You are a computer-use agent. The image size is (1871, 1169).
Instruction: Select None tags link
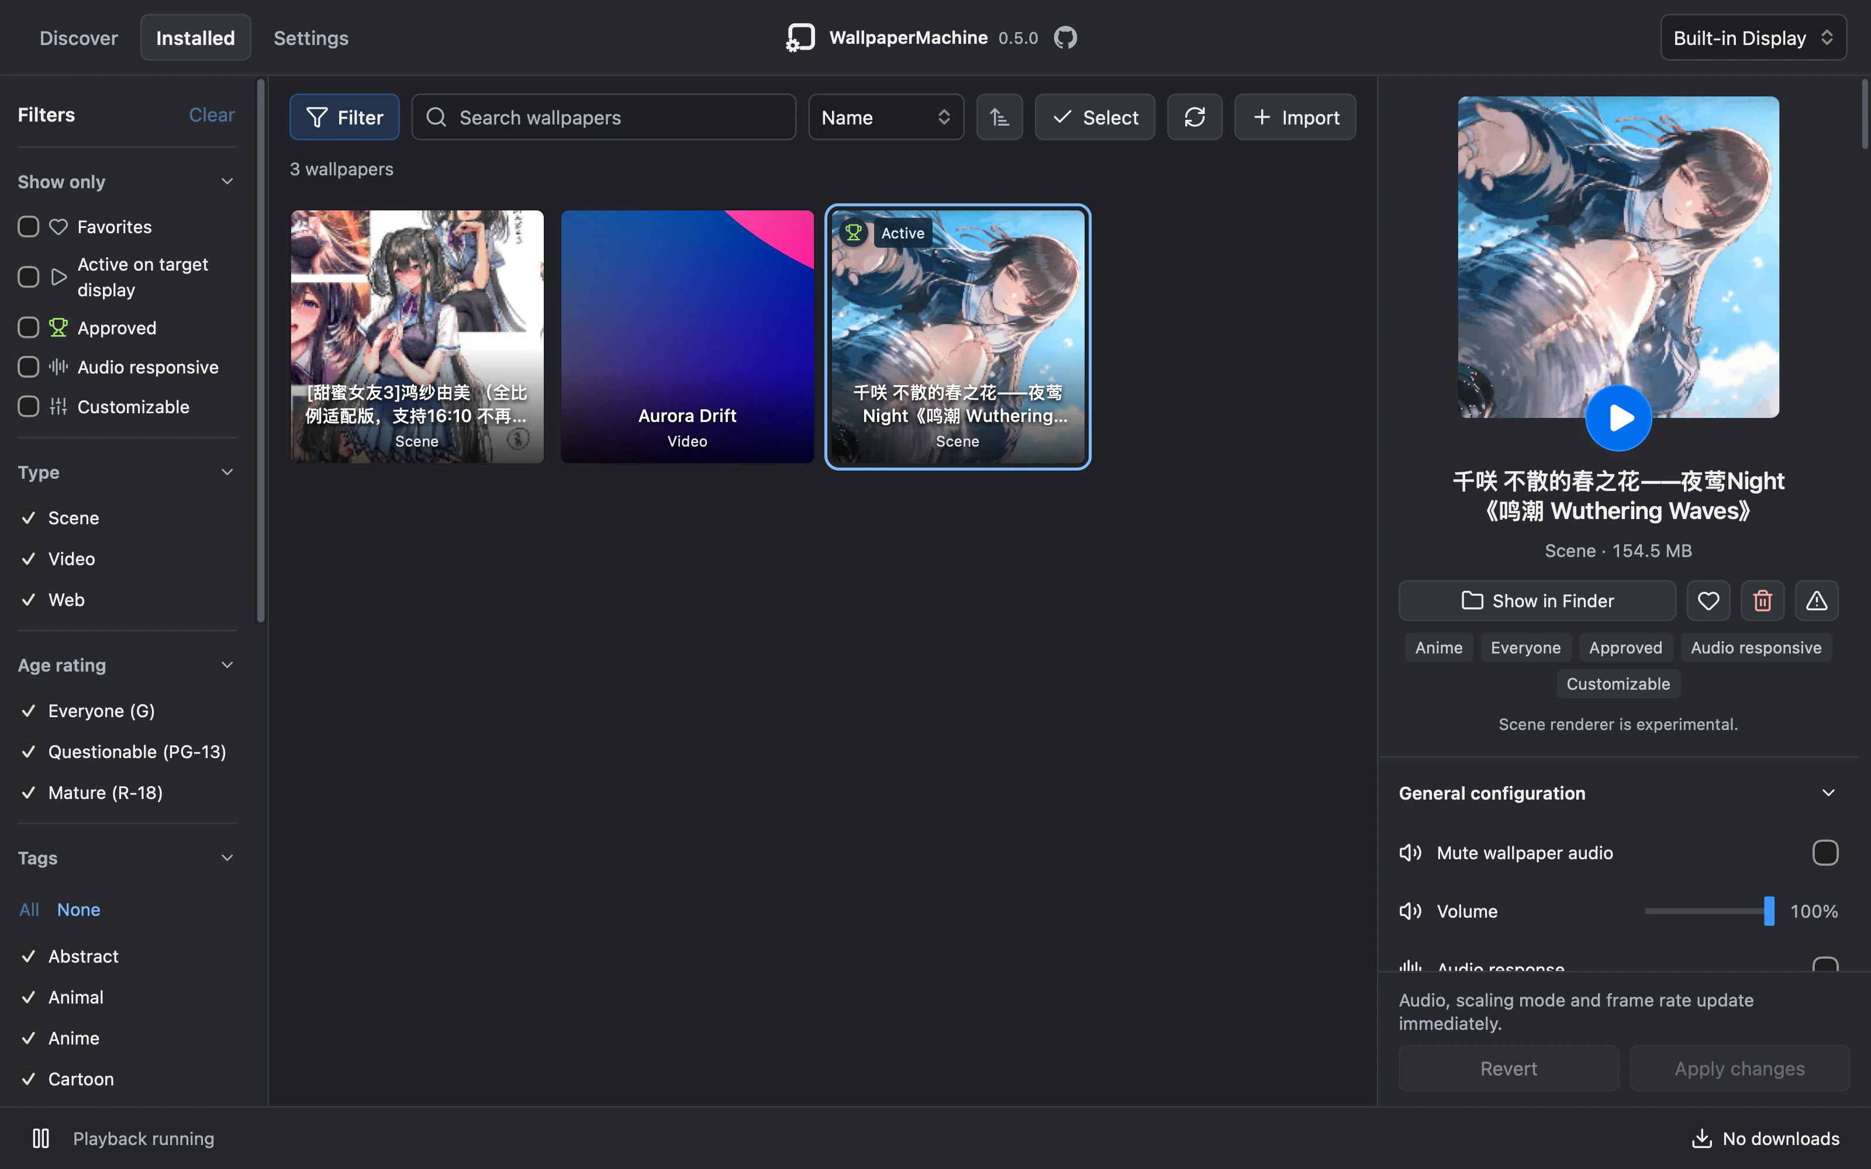(79, 909)
